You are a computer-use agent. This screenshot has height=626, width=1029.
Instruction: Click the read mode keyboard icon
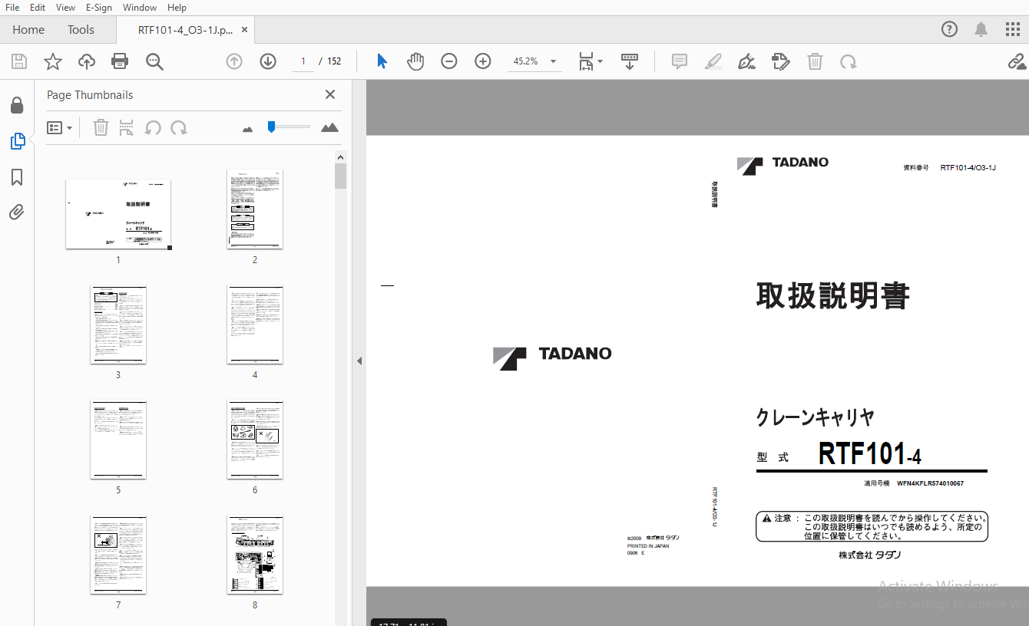630,61
